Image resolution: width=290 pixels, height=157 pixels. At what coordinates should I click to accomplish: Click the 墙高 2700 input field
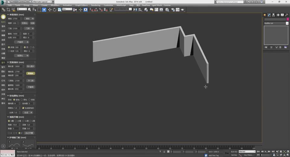(17, 19)
